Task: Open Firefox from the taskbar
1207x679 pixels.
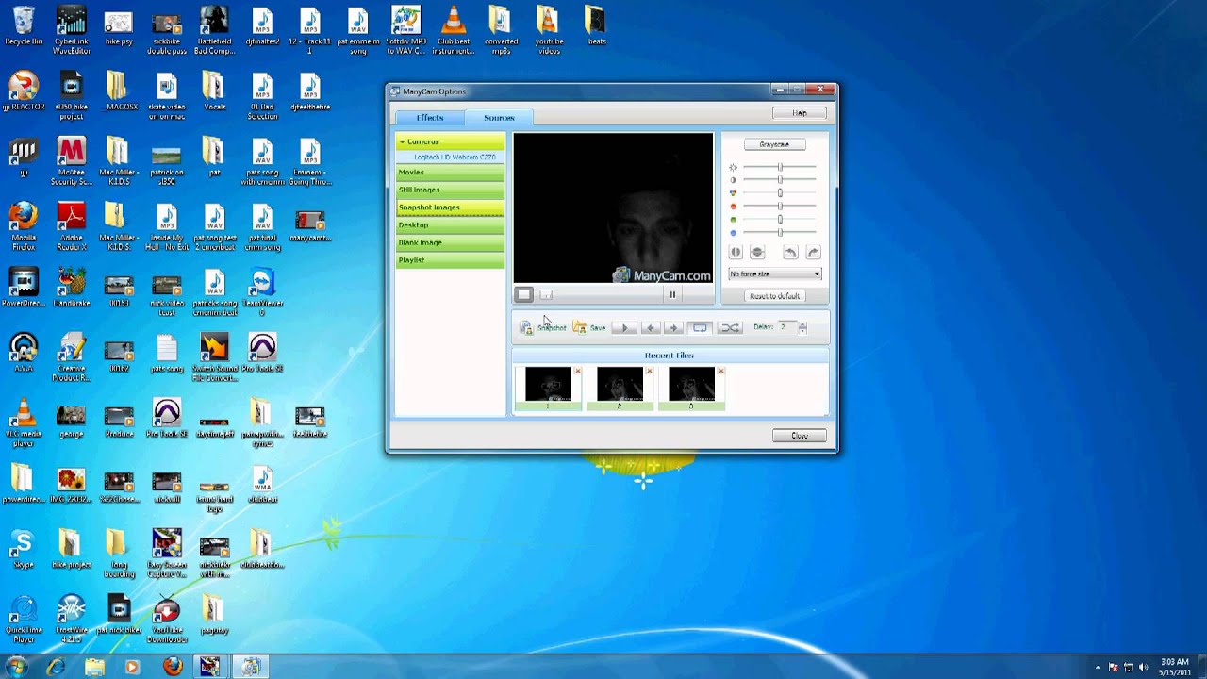Action: coord(172,667)
